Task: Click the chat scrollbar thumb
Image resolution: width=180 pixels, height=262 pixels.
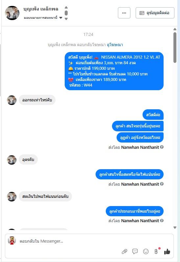Action: 175,48
